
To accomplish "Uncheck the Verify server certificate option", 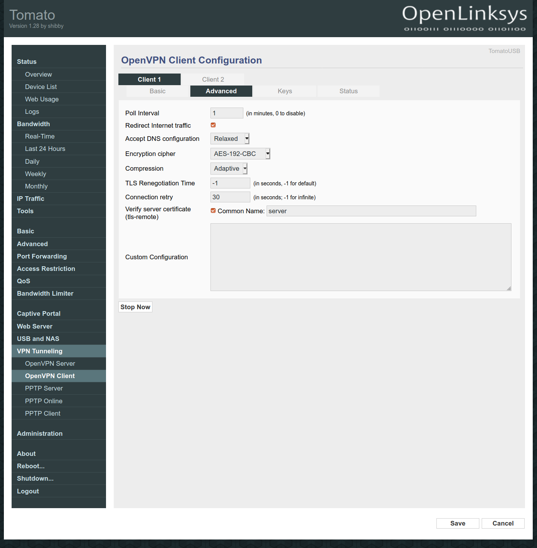I will (x=213, y=211).
